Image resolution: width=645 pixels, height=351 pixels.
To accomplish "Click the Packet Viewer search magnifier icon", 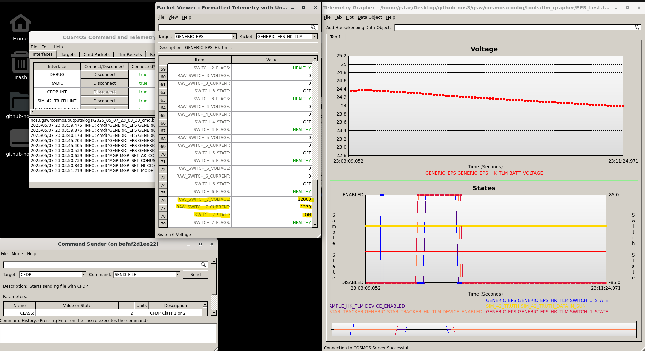I will [313, 27].
